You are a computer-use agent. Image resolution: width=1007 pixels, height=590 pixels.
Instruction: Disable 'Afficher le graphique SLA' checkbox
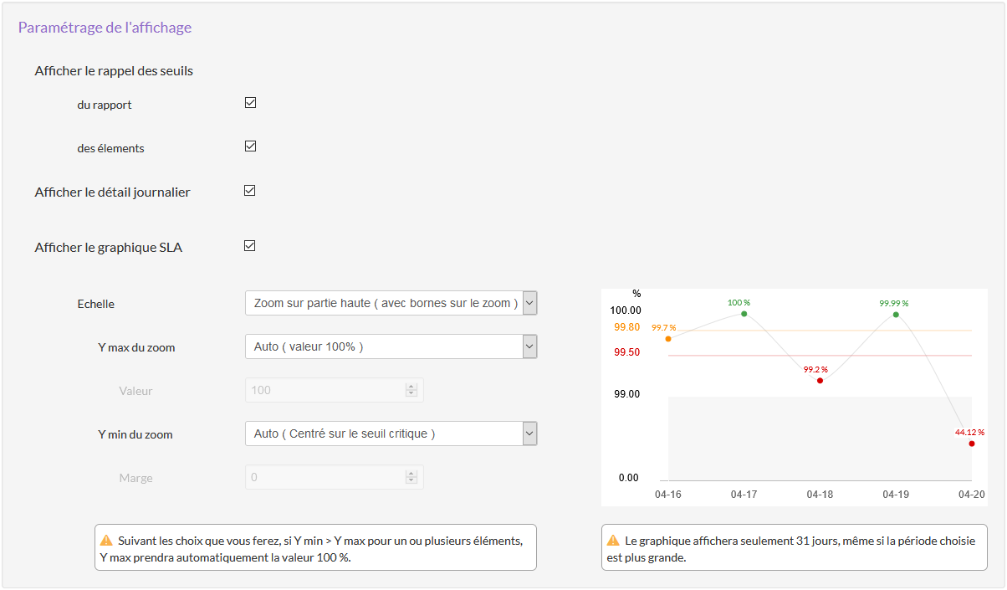pyautogui.click(x=249, y=246)
